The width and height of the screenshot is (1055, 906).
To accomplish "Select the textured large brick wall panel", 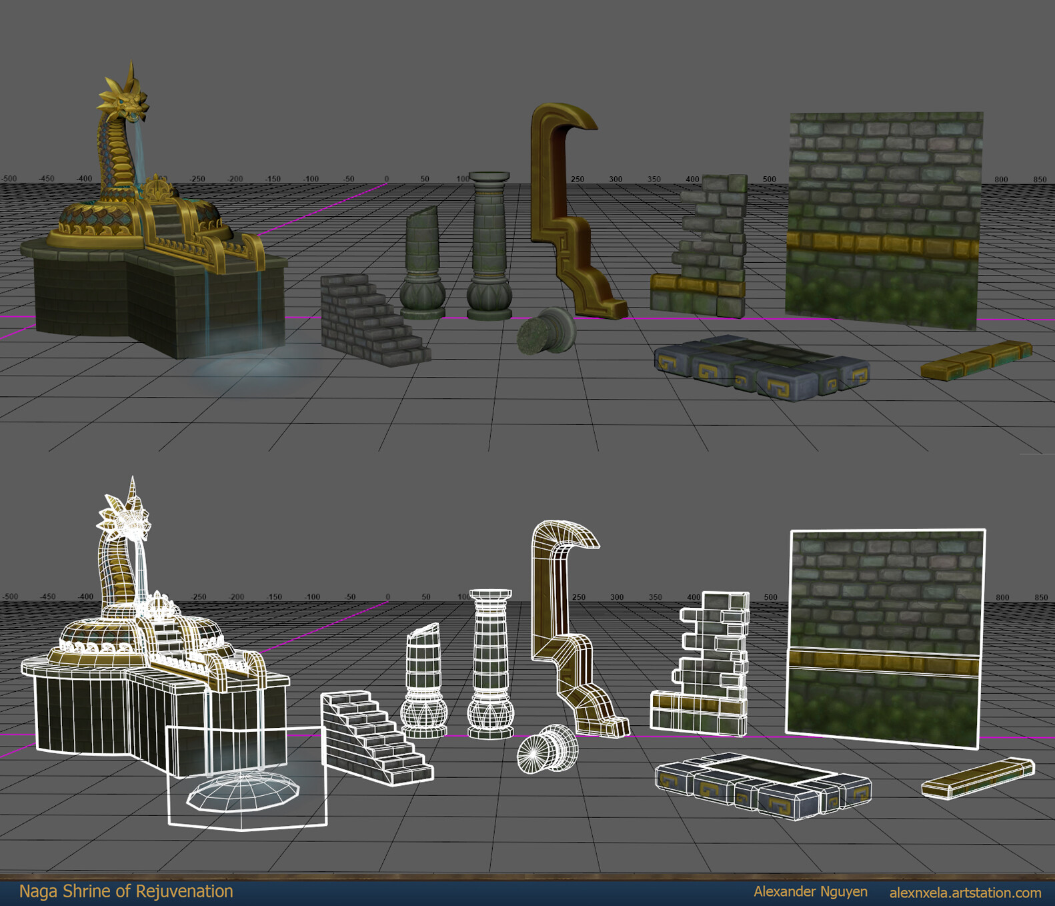I will [883, 220].
